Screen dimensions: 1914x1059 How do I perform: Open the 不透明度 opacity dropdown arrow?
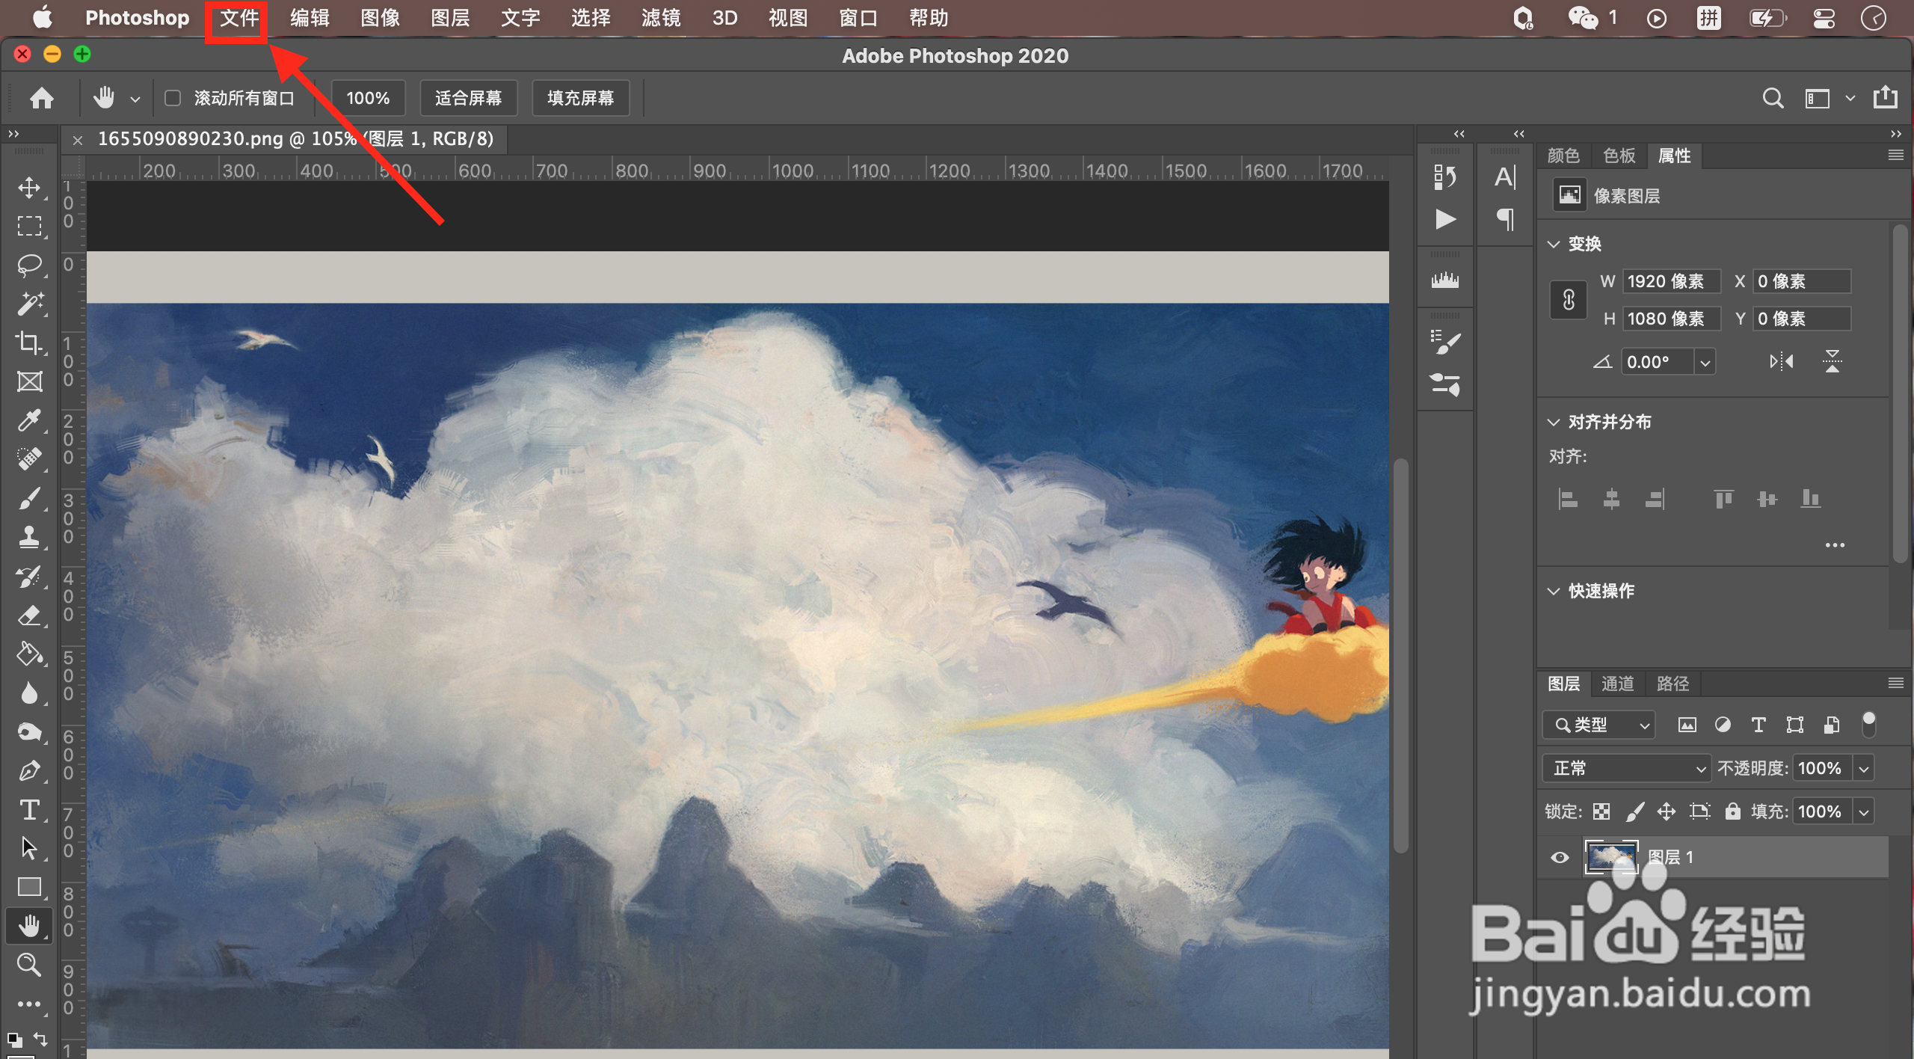pyautogui.click(x=1864, y=769)
